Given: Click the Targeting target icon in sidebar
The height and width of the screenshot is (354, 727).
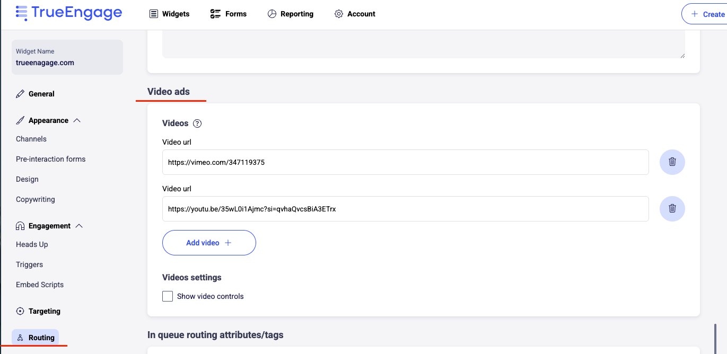Looking at the screenshot, I should tap(20, 311).
